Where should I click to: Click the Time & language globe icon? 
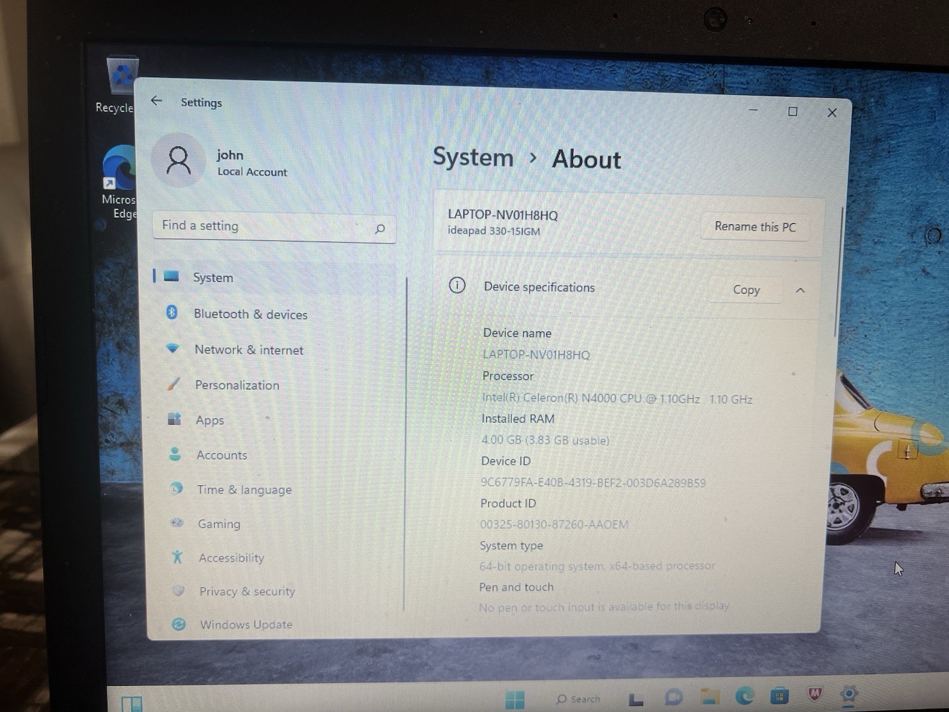tap(176, 488)
